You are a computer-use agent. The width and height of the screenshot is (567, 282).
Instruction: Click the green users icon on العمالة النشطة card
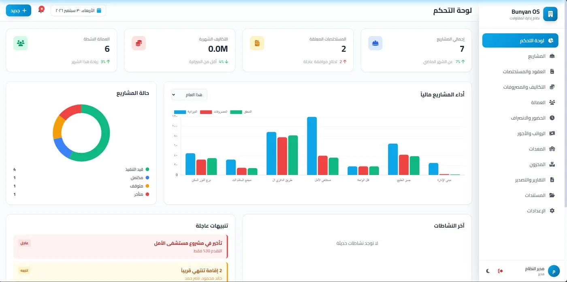[20, 43]
